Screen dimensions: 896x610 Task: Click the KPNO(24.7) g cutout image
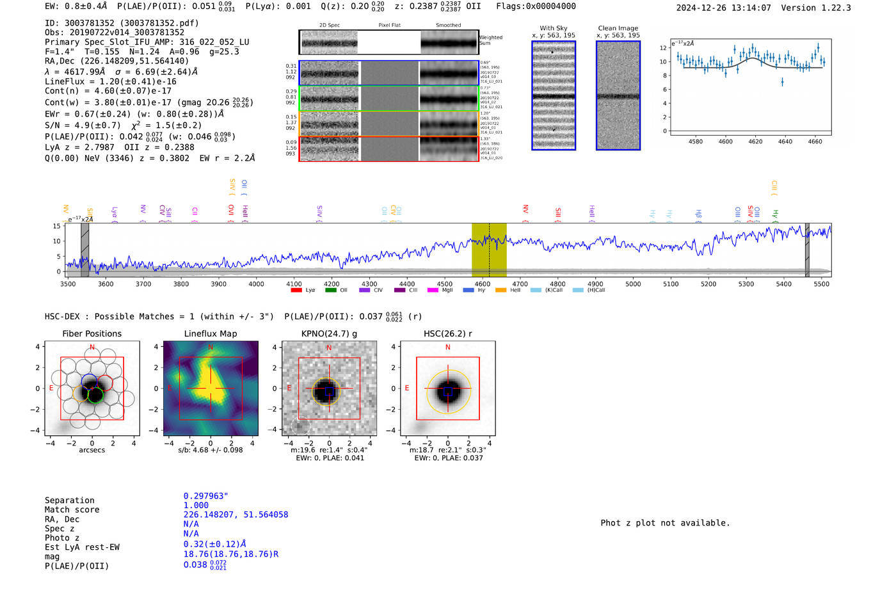tap(329, 389)
